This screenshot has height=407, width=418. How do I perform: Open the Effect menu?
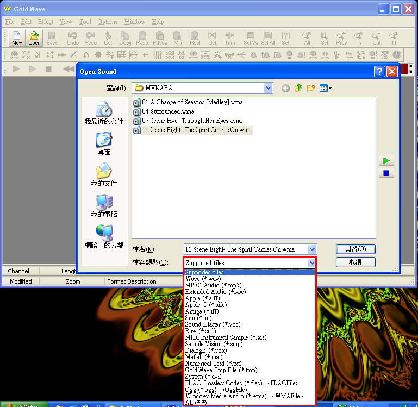tap(46, 22)
